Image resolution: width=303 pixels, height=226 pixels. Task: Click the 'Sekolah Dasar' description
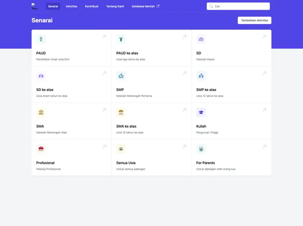205,59
